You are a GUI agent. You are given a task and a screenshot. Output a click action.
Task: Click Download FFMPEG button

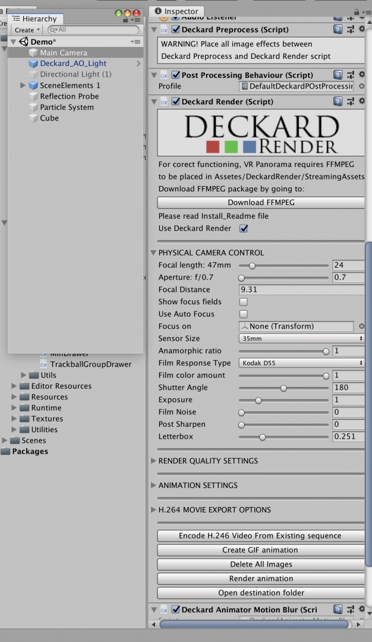click(x=261, y=203)
